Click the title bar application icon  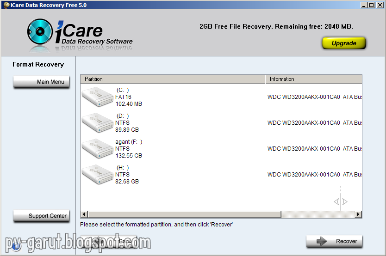pos(6,5)
